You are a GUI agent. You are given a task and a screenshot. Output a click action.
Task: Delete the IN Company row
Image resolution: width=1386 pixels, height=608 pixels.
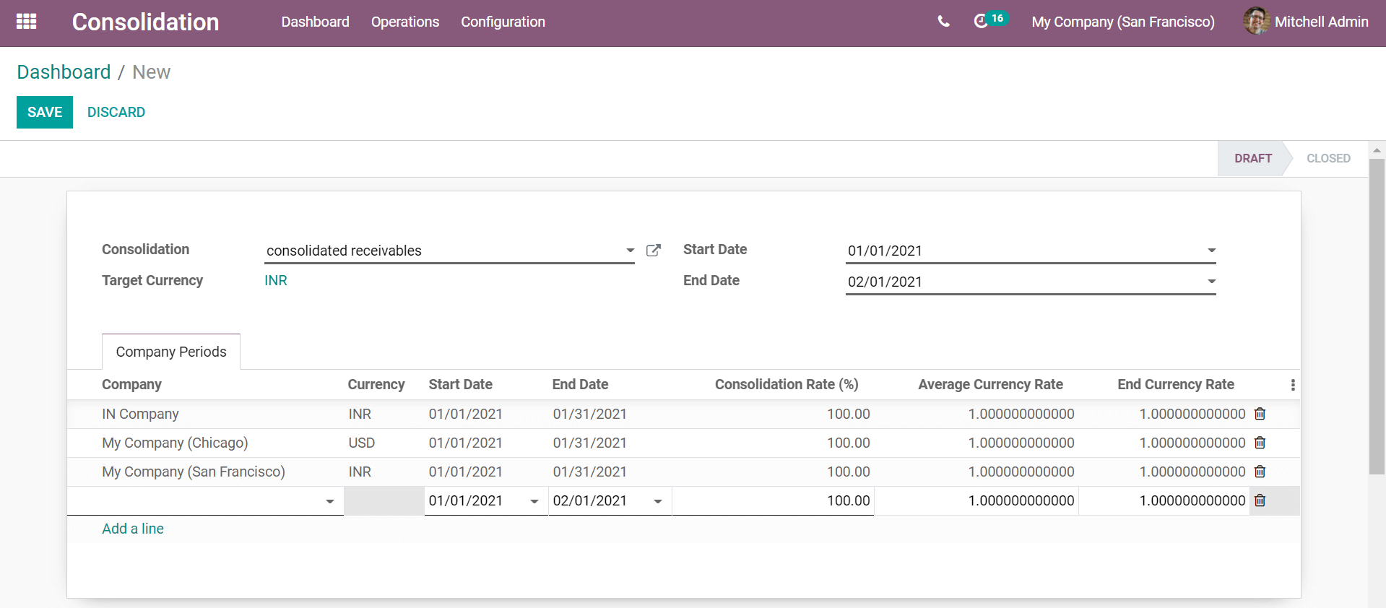[x=1260, y=414]
